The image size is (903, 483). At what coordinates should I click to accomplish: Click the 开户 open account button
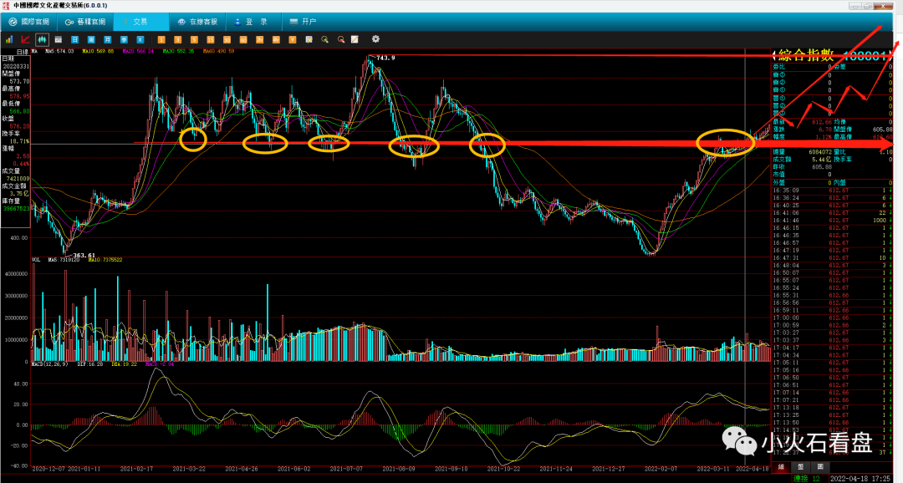point(304,22)
